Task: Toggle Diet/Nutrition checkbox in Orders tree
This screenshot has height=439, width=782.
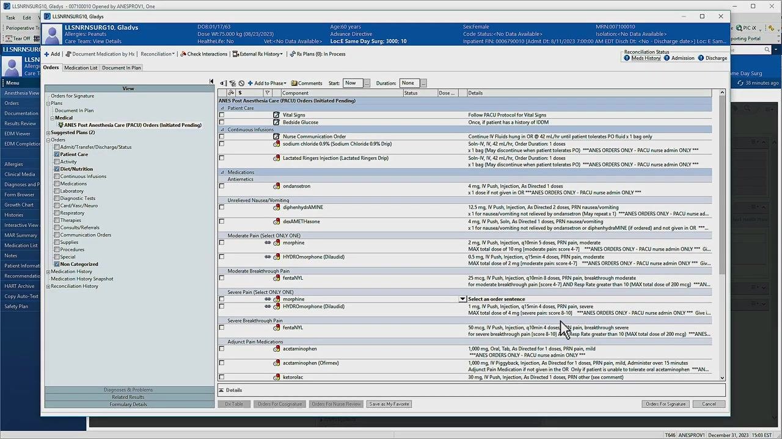Action: (x=57, y=169)
